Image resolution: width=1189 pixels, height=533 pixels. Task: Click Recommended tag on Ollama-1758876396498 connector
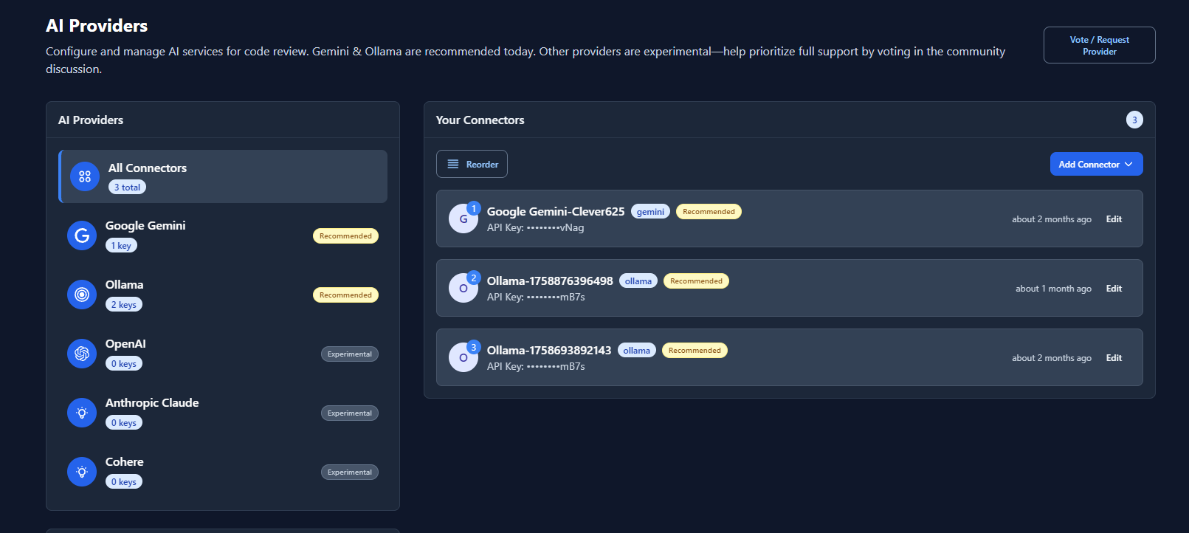696,281
